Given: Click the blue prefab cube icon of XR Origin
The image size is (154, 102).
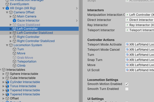Looking at the screenshot, I should (7, 8).
